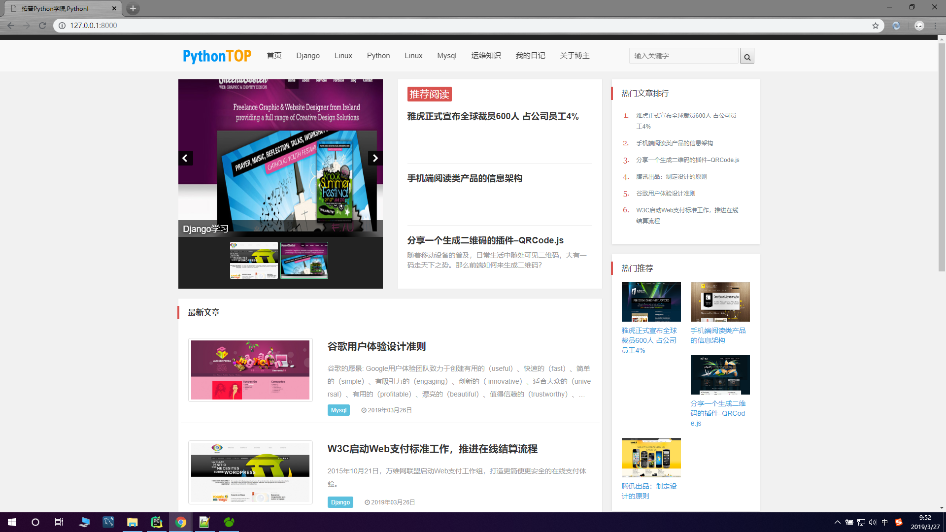
Task: Open 热门推荐 thumbnail for 二维码 plugin article
Action: click(x=720, y=375)
